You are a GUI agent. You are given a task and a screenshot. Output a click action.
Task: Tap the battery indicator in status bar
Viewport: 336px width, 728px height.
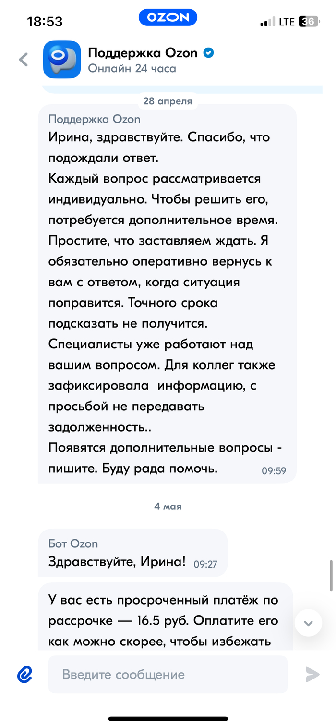(x=308, y=22)
